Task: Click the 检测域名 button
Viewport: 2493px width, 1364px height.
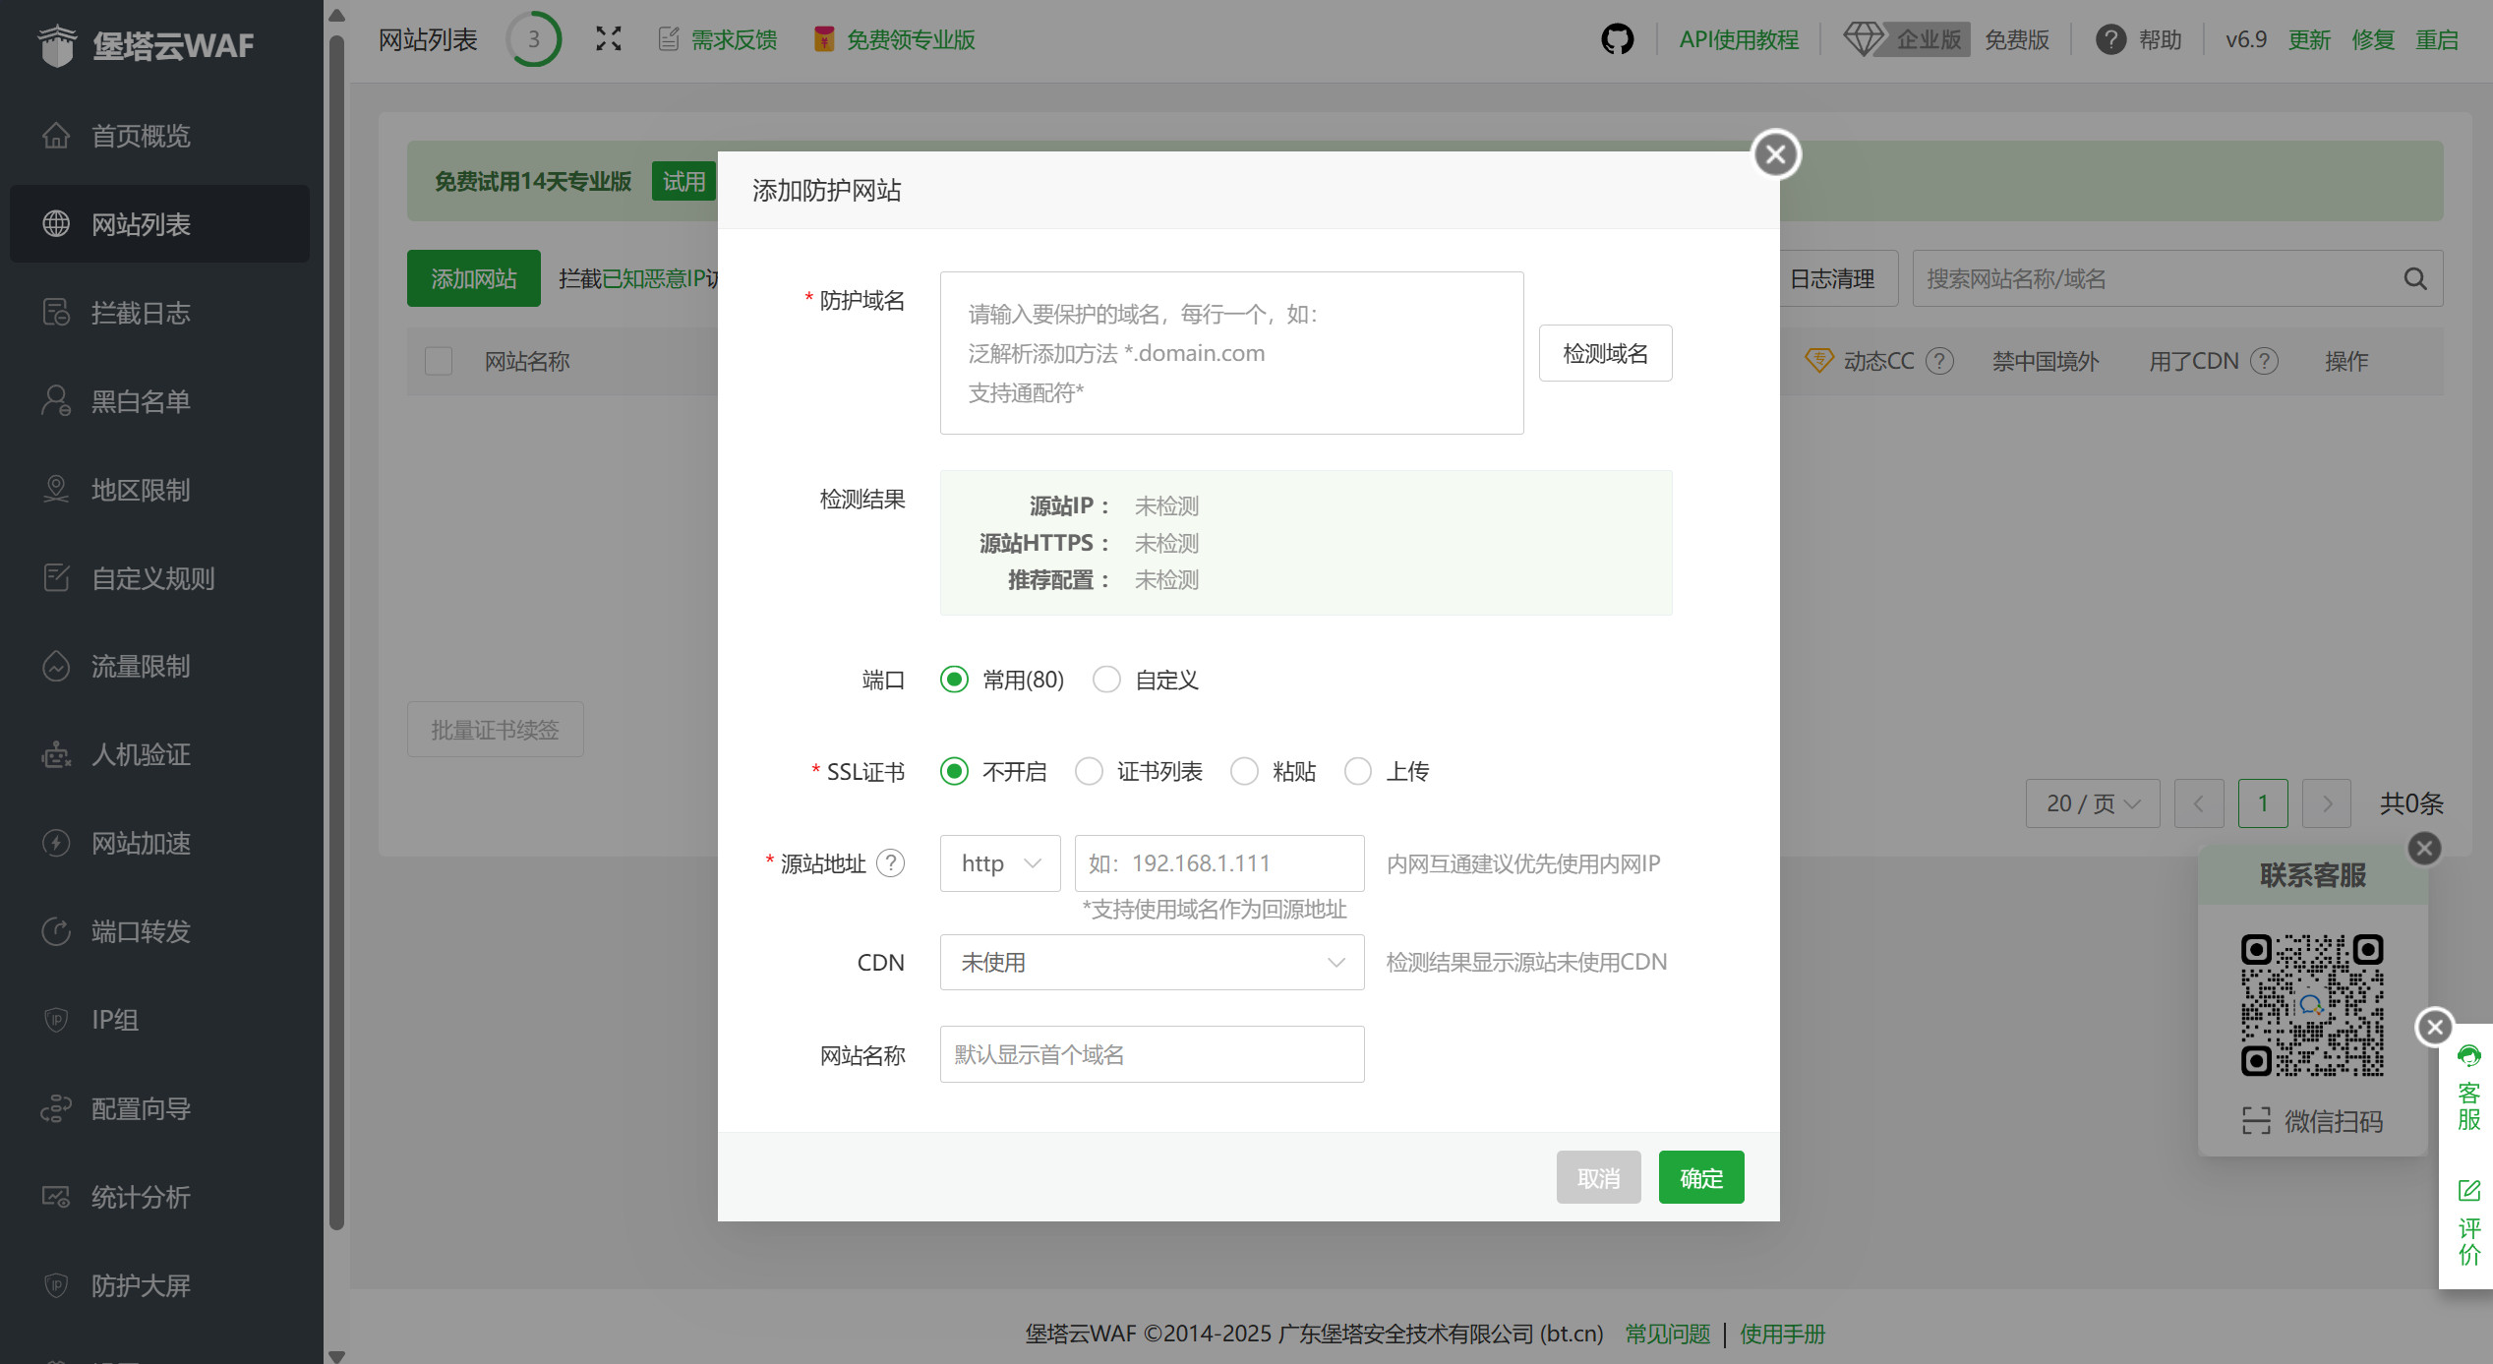Action: (x=1605, y=352)
